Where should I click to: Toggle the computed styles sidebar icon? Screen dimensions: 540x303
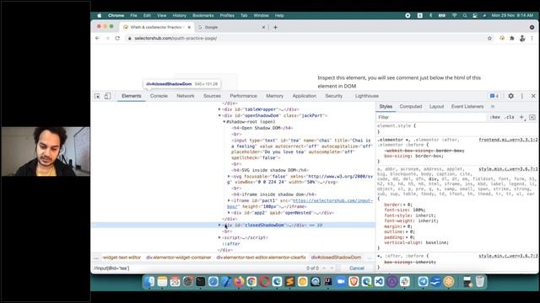click(532, 117)
